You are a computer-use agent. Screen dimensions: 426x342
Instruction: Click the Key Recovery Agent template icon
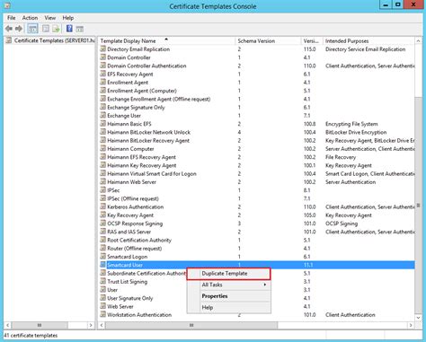click(x=103, y=215)
